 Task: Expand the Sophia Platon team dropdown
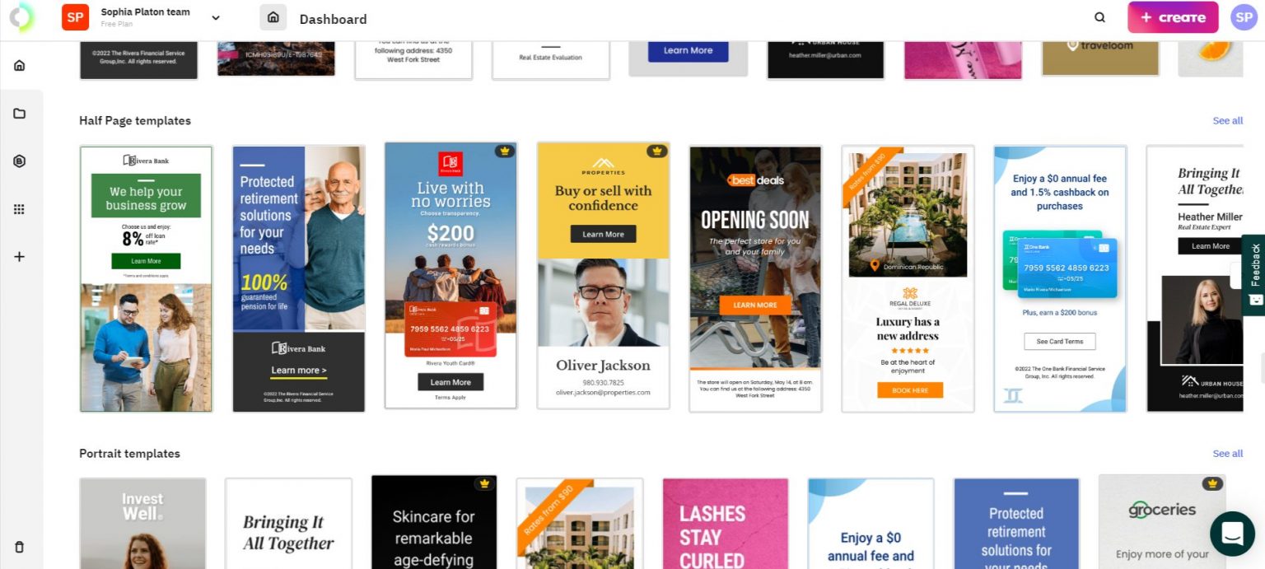tap(216, 17)
